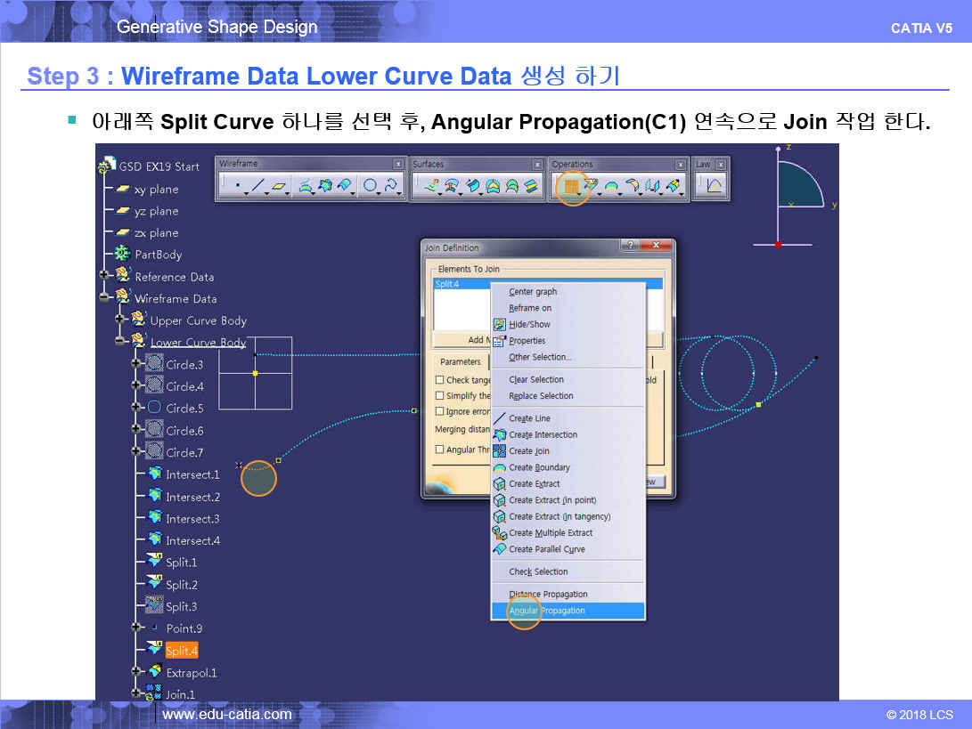972x729 pixels.
Task: Click the Split.4 entry in Elements To Join
Action: tap(447, 284)
